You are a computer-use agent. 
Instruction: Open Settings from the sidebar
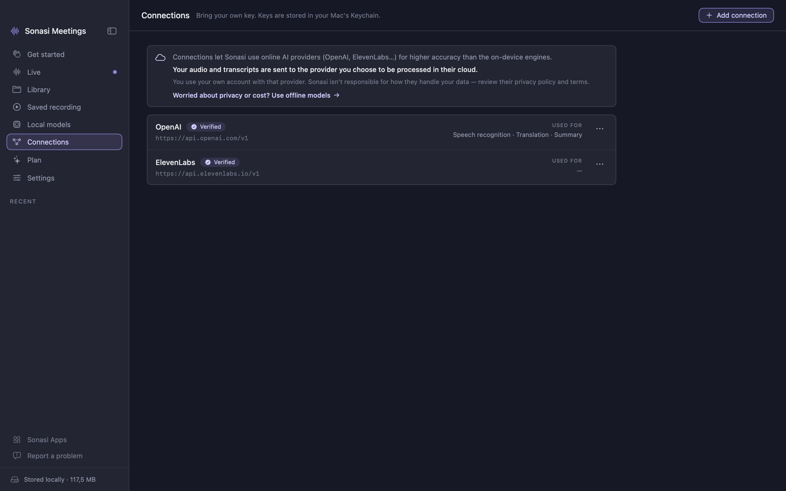pyautogui.click(x=64, y=178)
